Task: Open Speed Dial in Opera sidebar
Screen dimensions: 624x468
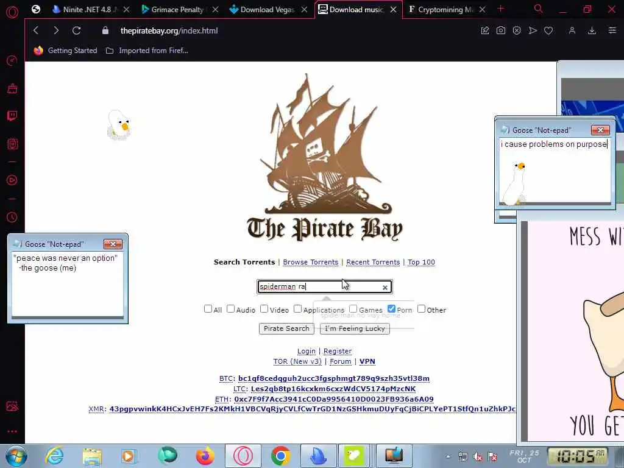Action: (x=12, y=60)
